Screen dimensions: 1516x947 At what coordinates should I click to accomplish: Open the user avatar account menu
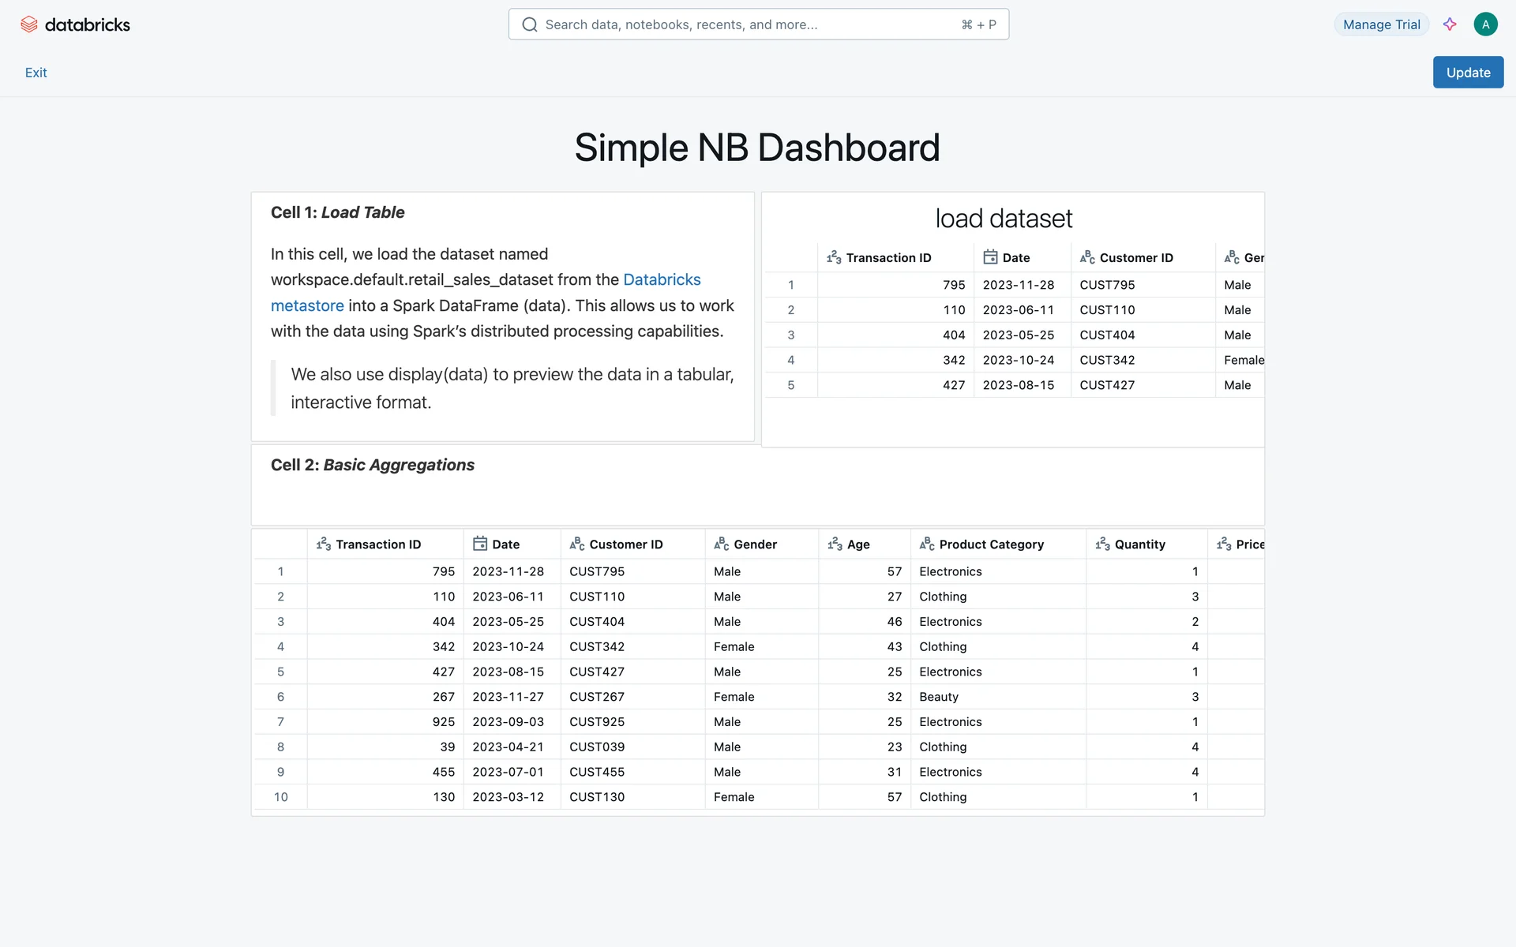point(1485,24)
